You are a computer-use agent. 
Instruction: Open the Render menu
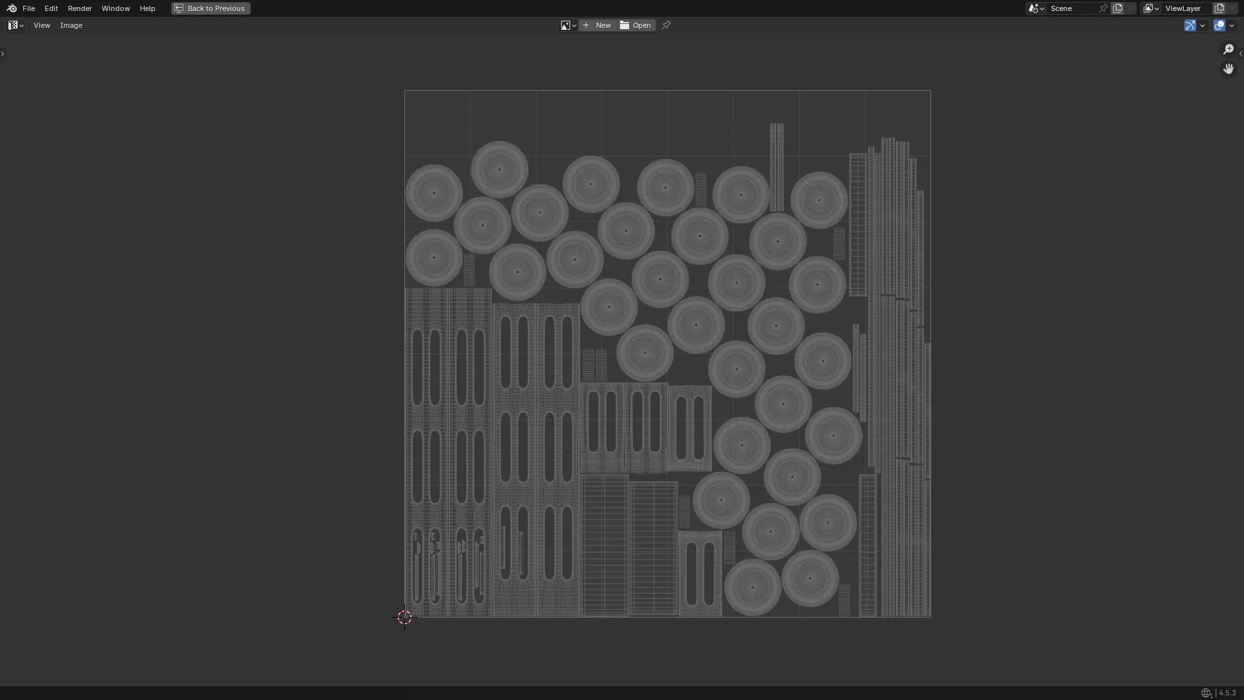coord(80,8)
